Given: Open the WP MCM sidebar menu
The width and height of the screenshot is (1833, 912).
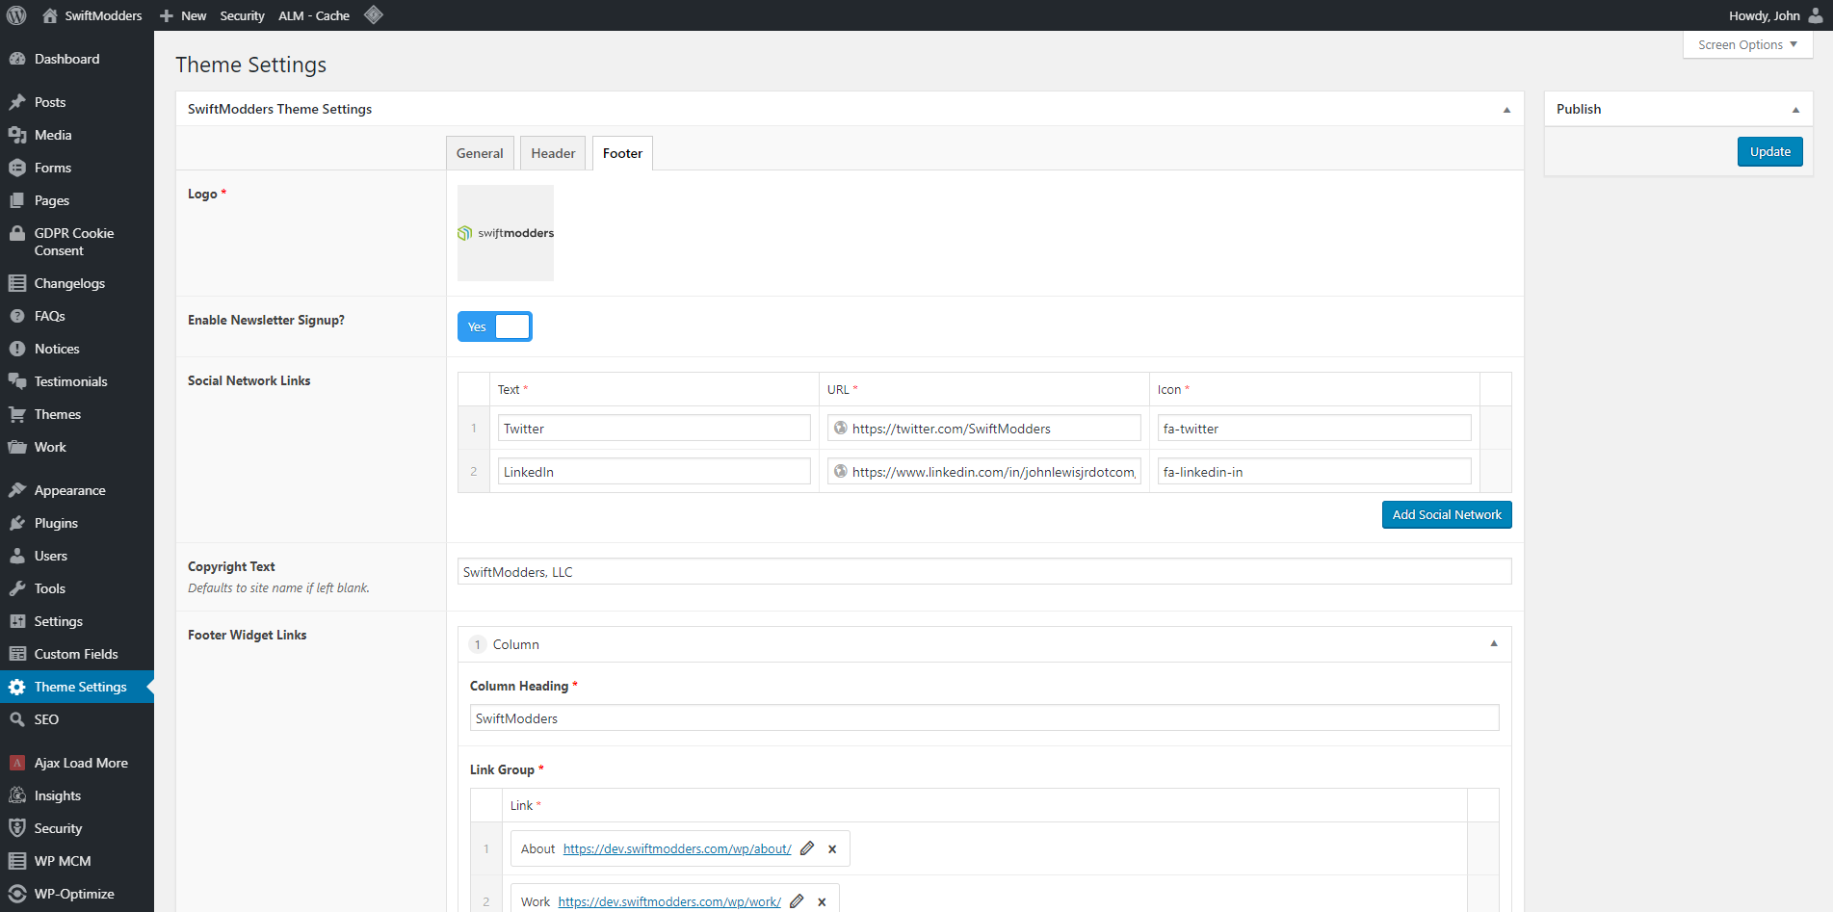Looking at the screenshot, I should [x=63, y=861].
